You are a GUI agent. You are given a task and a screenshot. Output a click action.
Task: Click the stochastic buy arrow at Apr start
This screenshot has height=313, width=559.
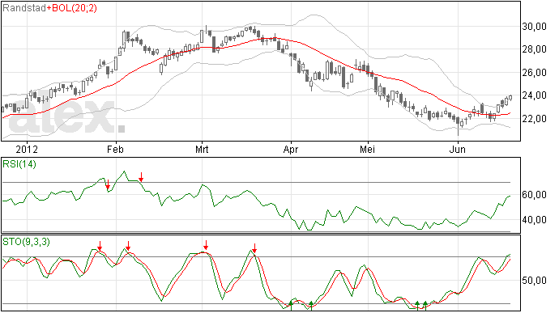pyautogui.click(x=291, y=306)
